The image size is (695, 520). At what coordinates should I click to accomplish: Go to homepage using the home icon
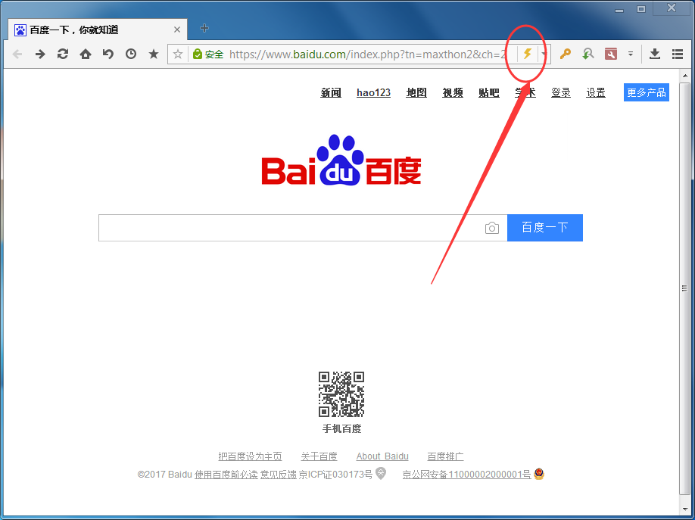85,54
